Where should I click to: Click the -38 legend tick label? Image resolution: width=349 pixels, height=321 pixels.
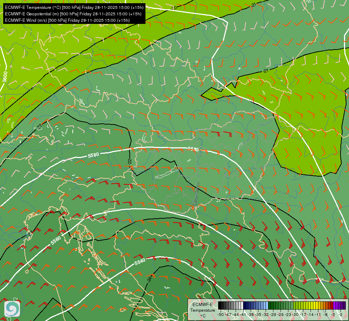251,315
